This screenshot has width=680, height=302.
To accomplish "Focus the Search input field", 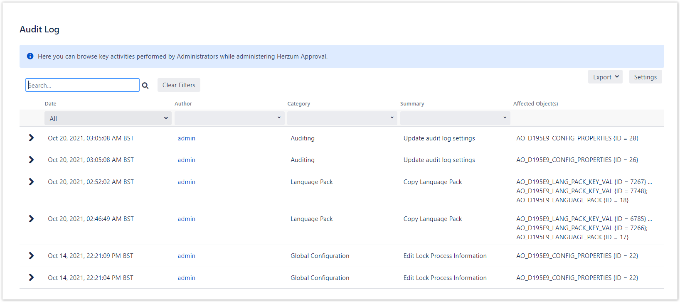I will click(82, 85).
